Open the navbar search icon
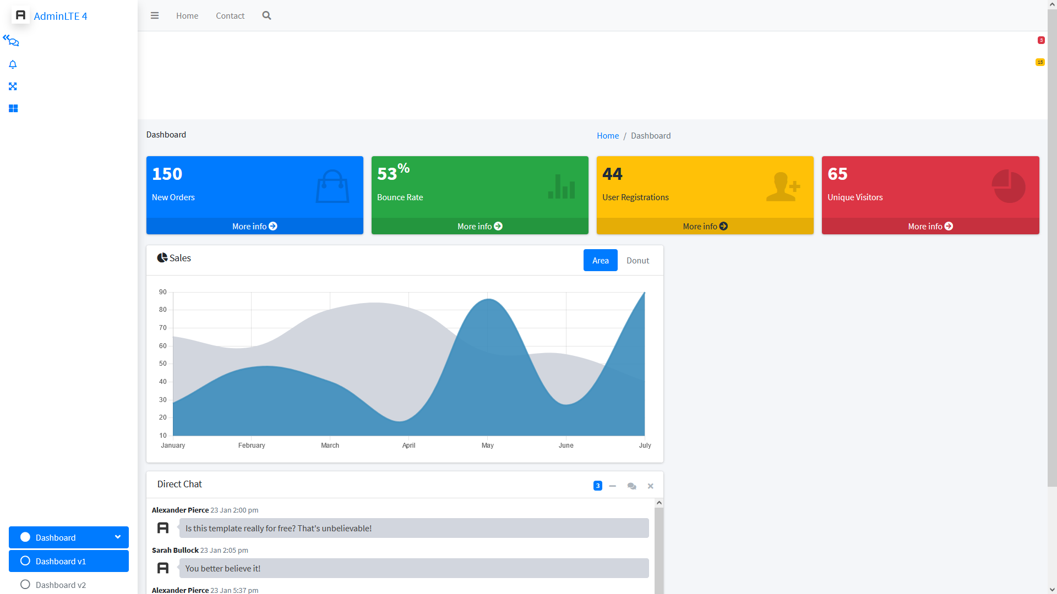Screen dimensions: 1057x594 coord(266,15)
